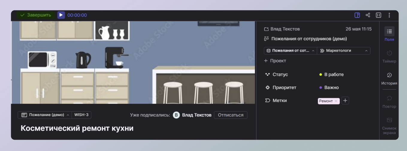Add a project with + Проект
This screenshot has width=407, height=151.
275,61
